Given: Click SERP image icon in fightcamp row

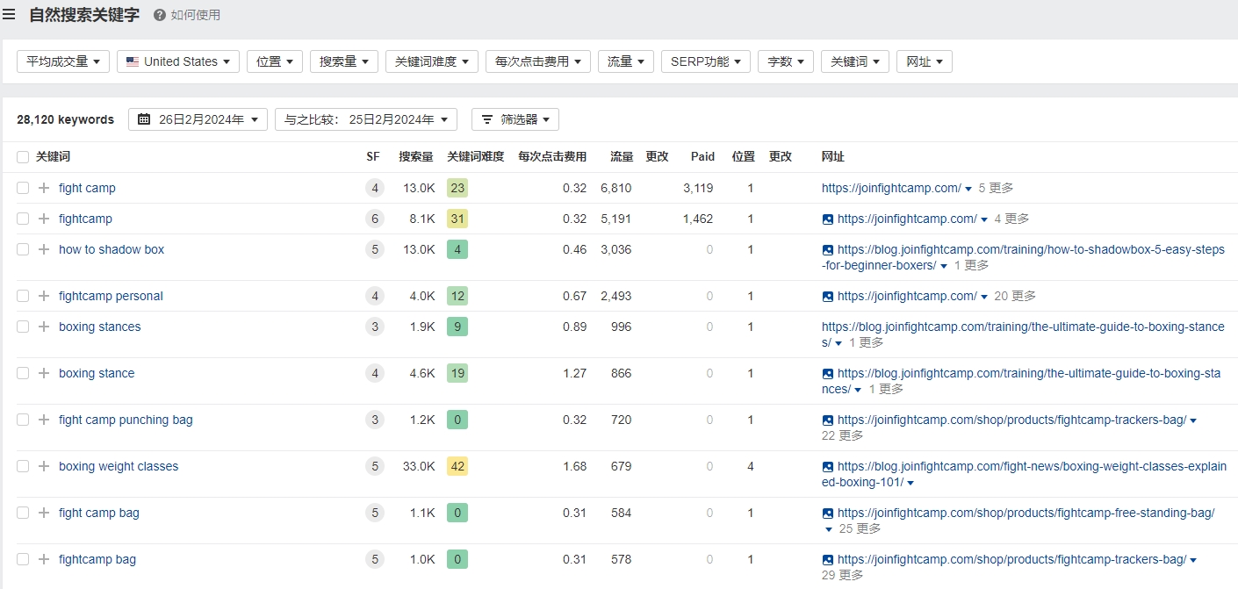Looking at the screenshot, I should pos(827,219).
